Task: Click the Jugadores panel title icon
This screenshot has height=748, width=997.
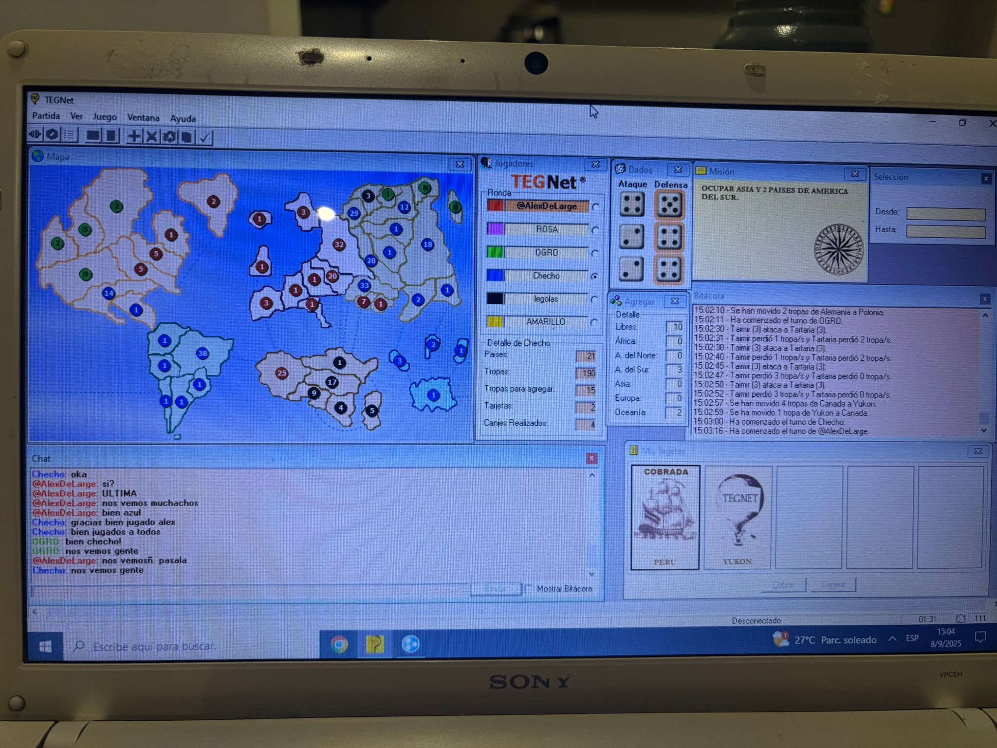Action: (x=486, y=163)
